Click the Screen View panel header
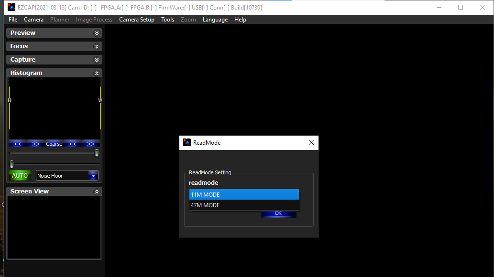The image size is (494, 277). click(54, 192)
